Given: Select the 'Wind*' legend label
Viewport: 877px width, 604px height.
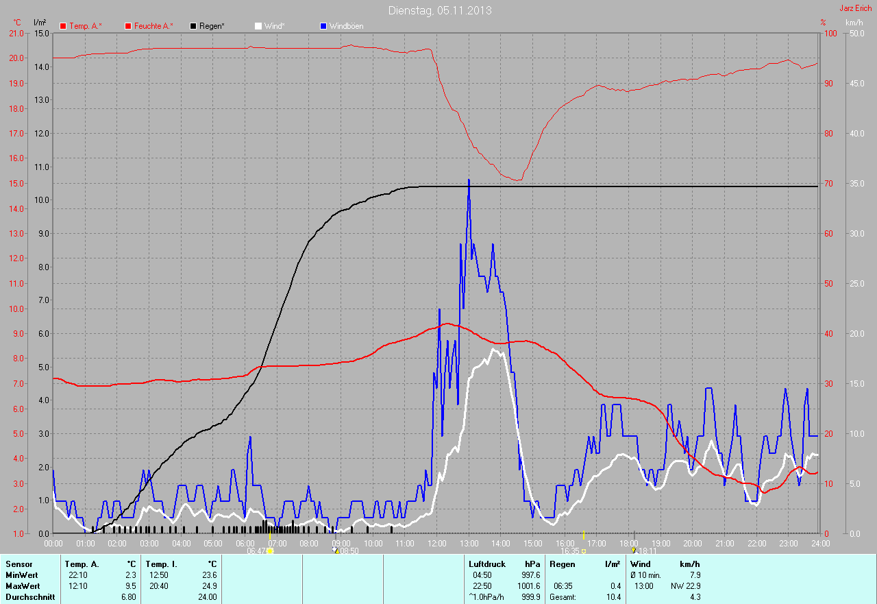Looking at the screenshot, I should [x=275, y=26].
